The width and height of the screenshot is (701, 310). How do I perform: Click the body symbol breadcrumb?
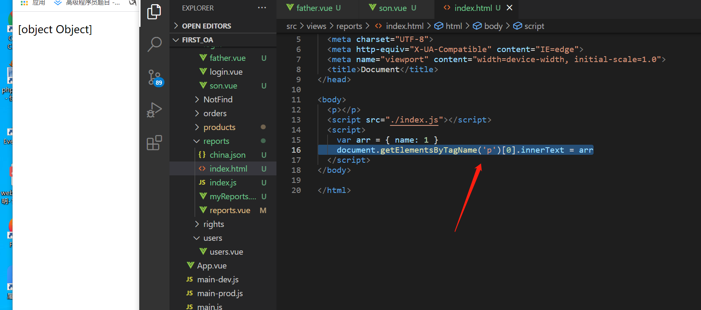click(x=493, y=26)
